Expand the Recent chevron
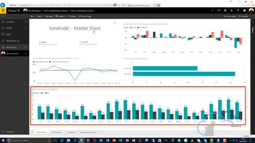 tap(26, 28)
